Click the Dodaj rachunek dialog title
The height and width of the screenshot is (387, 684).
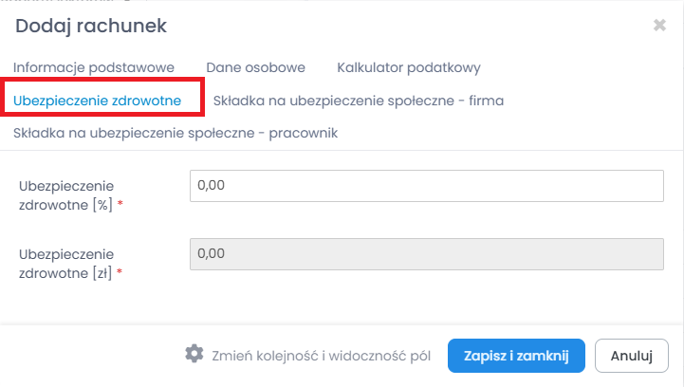92,27
